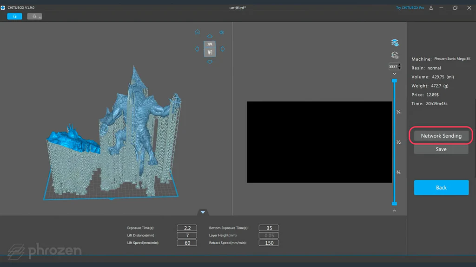Click the 前 front face of the view cube

(210, 51)
